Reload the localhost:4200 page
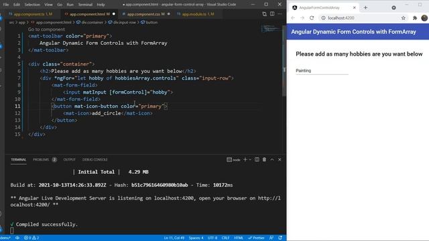The image size is (429, 241). 312,18
